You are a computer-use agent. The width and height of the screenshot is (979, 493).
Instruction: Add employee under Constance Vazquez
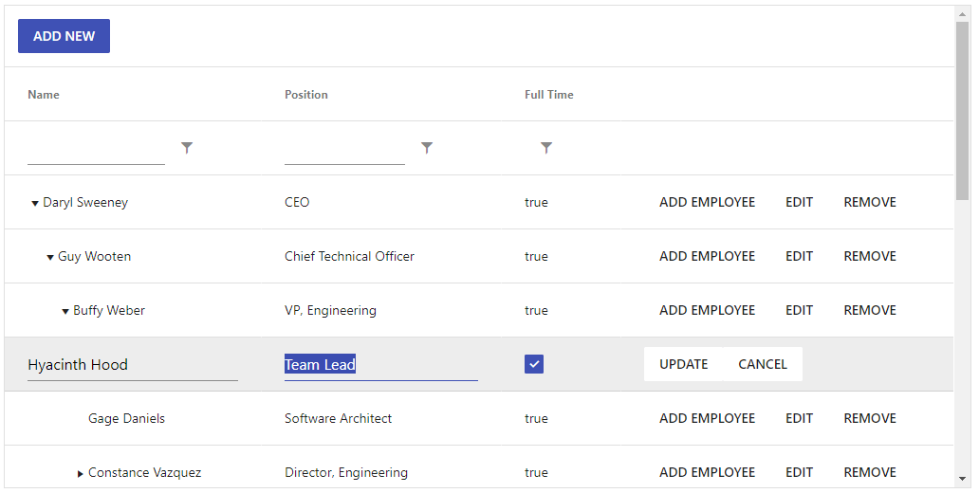click(708, 472)
